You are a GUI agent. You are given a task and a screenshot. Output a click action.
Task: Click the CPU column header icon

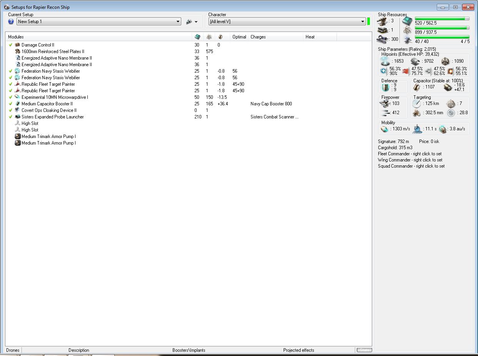click(197, 37)
